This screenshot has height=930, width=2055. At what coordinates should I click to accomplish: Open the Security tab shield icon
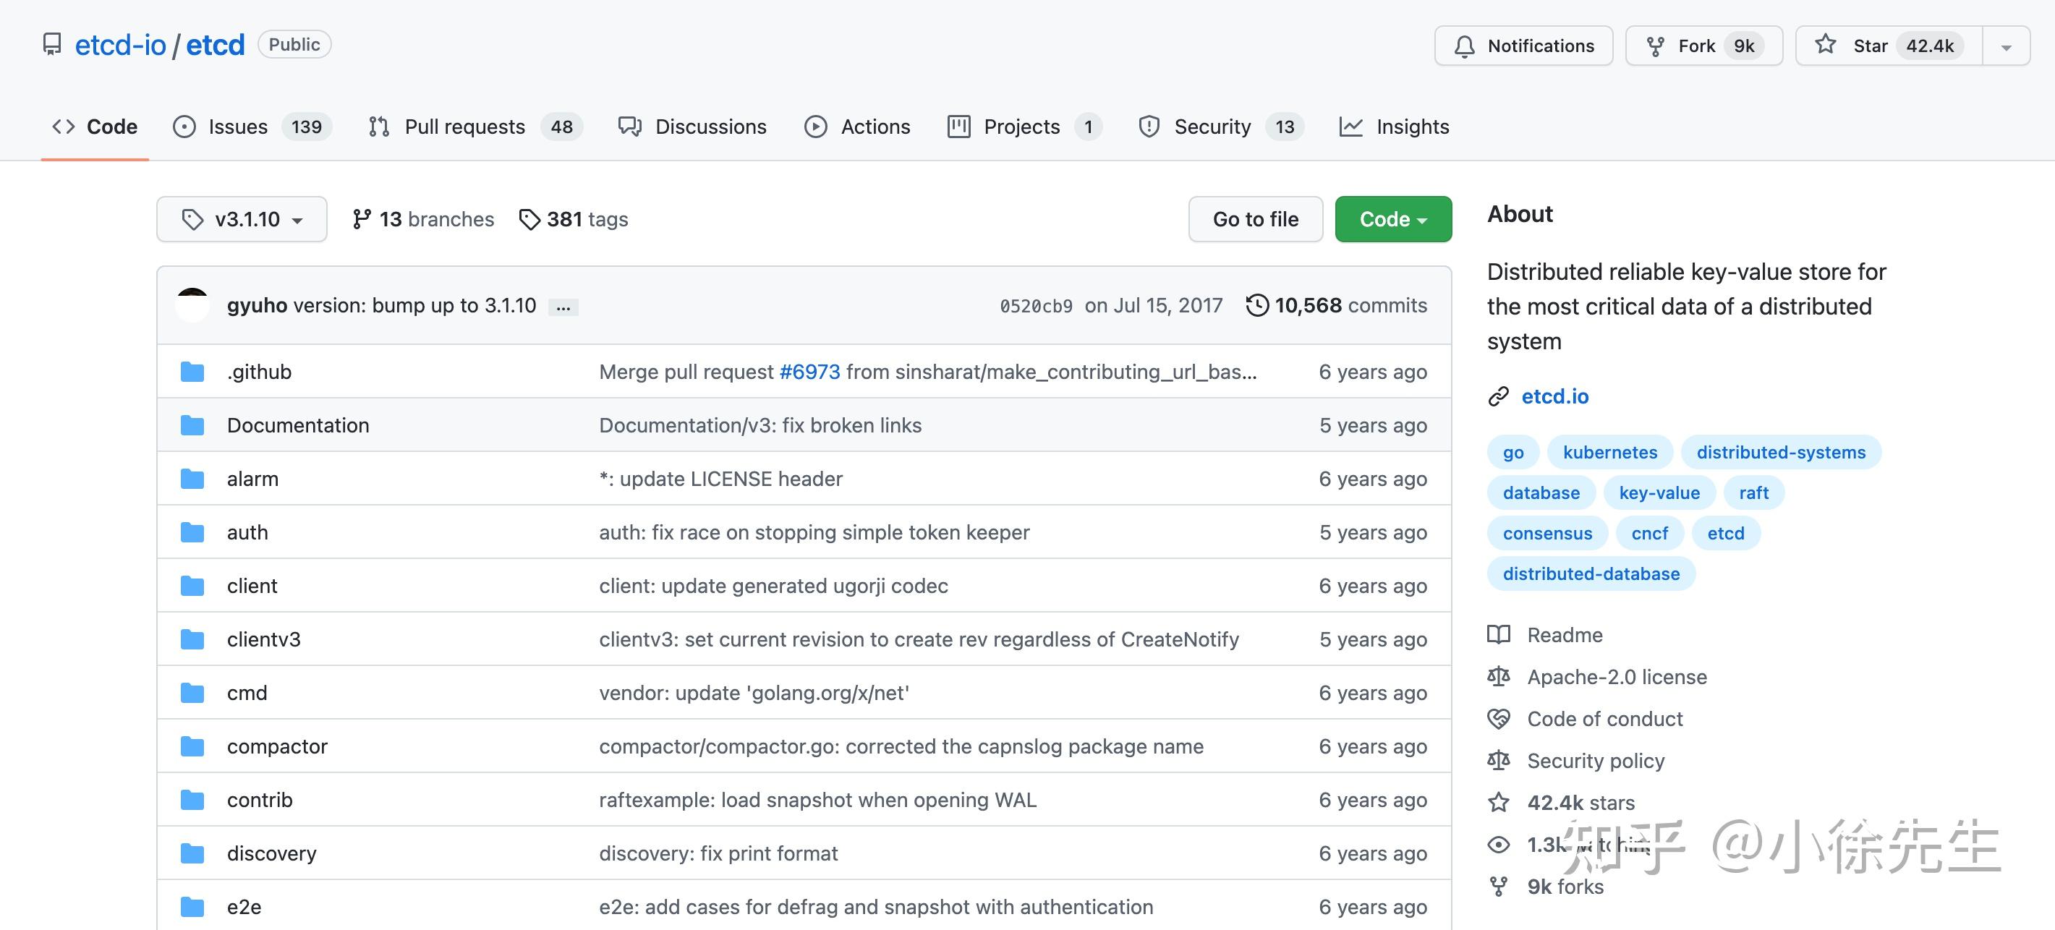[1149, 127]
